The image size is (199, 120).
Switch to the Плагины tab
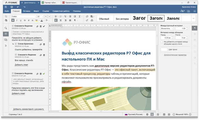click(77, 11)
